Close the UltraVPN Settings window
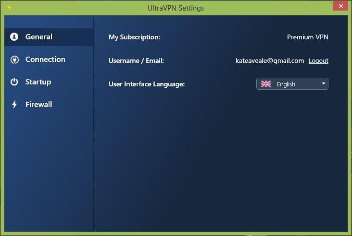The width and height of the screenshot is (352, 236). (340, 6)
